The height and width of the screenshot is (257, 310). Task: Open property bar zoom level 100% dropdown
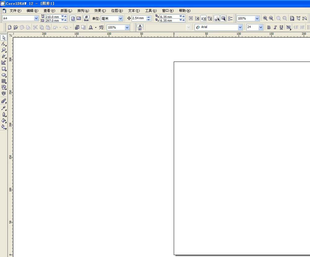[257, 18]
